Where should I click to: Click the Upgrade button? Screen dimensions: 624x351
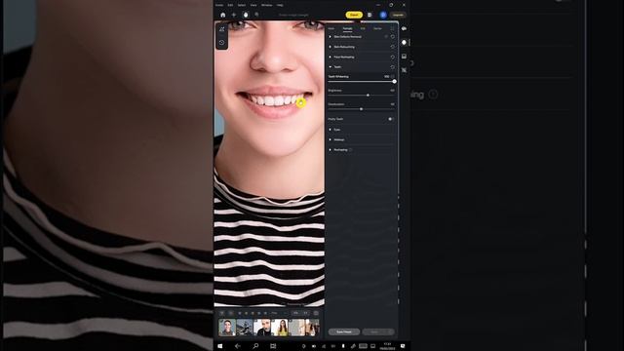point(398,15)
